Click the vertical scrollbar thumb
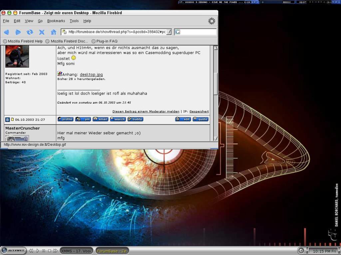Viewport: 341px width, 255px height. pyautogui.click(x=215, y=84)
